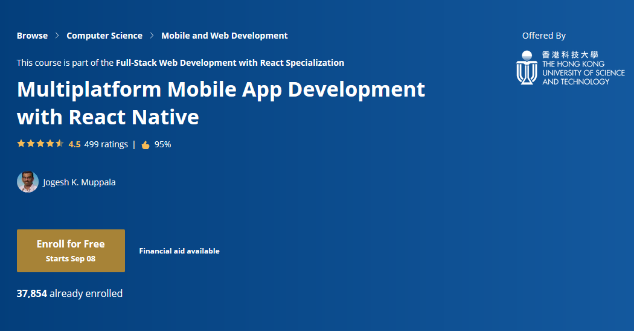Click the 95% like percentage

162,144
